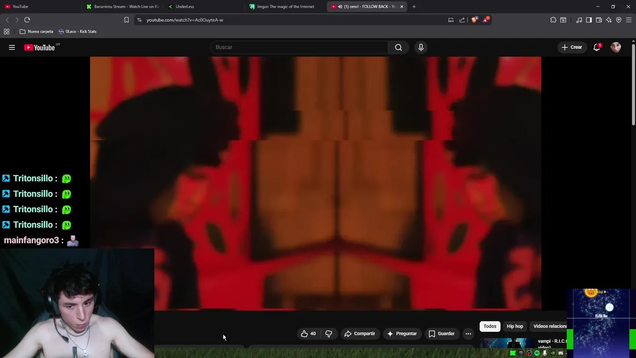
Task: Select the Hip hop filter chip
Action: tap(515, 326)
